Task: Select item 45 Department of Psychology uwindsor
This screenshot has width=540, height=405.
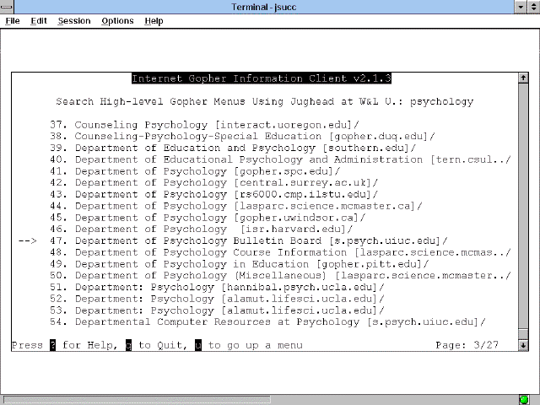Action: point(208,218)
